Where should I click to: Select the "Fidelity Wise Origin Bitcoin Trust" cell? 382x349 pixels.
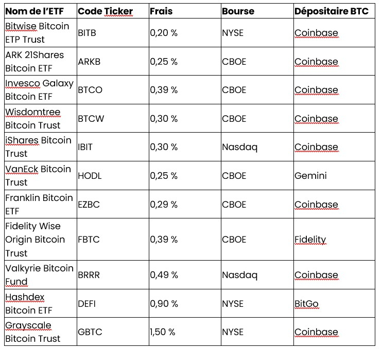[35, 240]
